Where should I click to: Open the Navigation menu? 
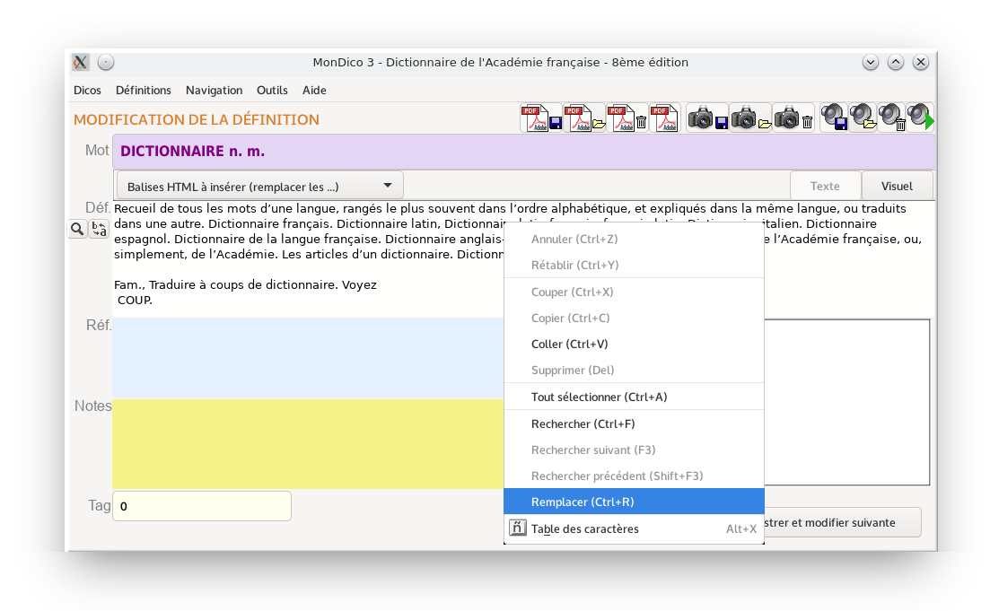(214, 91)
